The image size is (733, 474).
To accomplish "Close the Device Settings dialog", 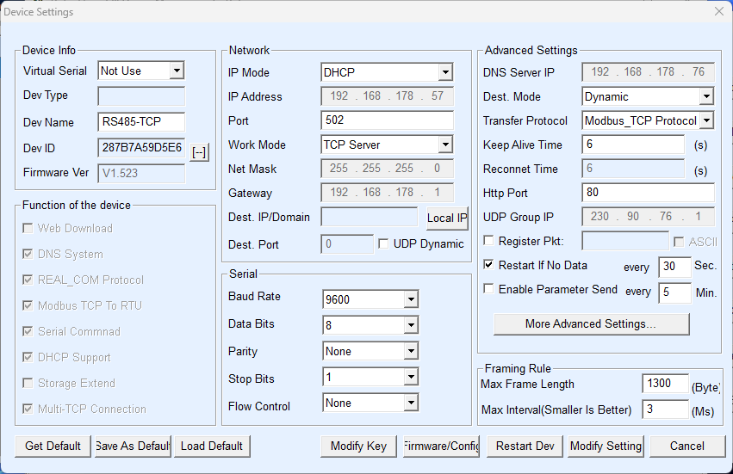I will tap(719, 11).
